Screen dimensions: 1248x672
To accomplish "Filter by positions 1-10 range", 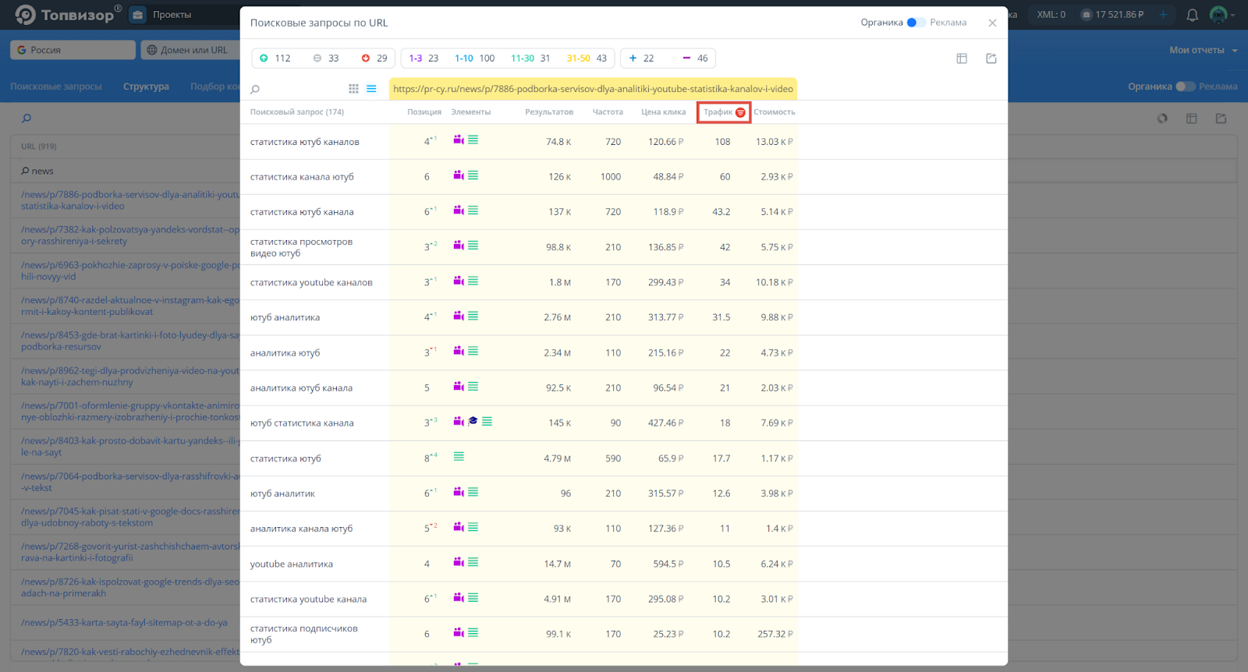I will pyautogui.click(x=474, y=58).
